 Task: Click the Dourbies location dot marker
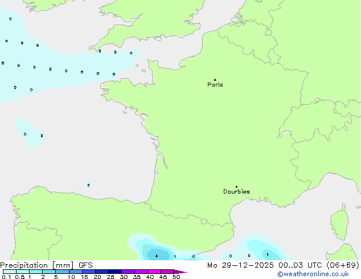pos(236,187)
